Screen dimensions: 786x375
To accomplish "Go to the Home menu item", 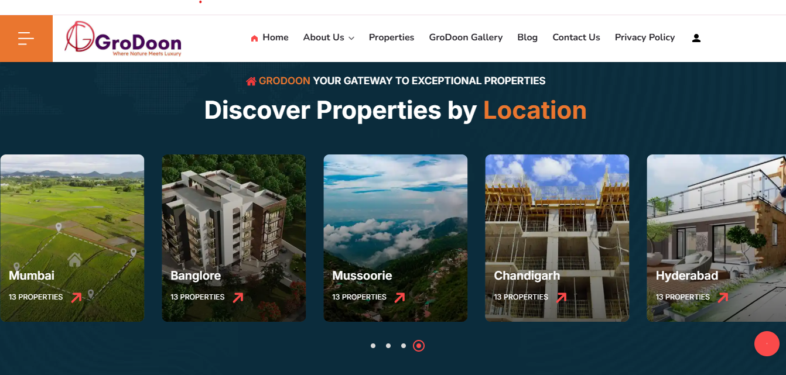I will (269, 37).
